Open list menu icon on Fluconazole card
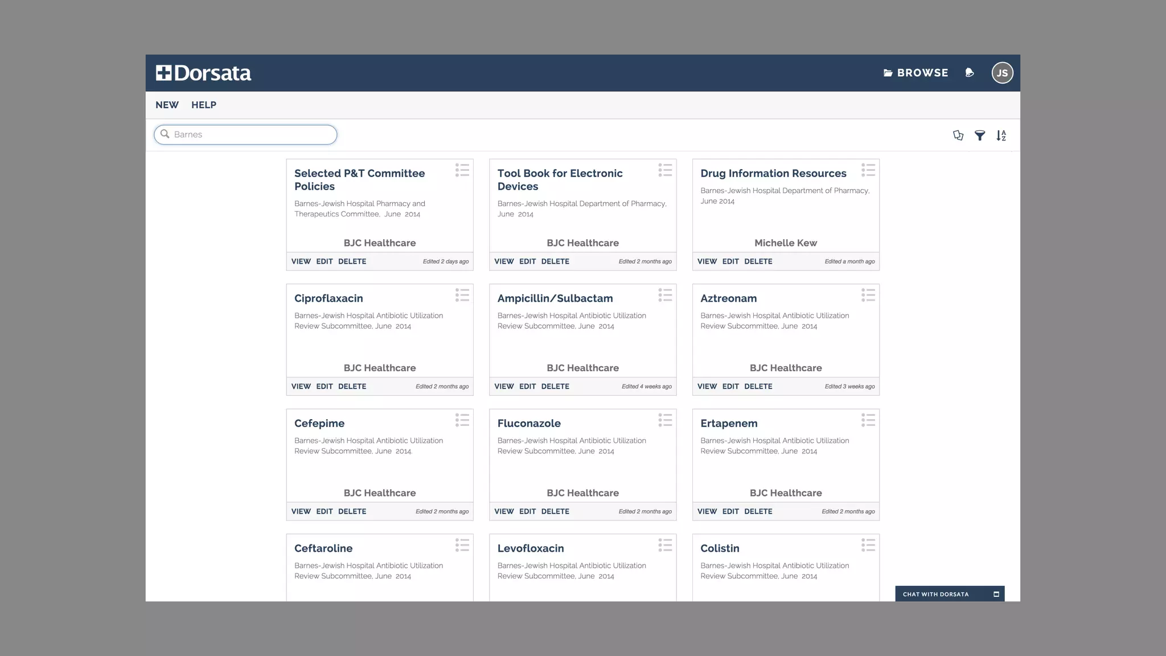1166x656 pixels. tap(665, 420)
